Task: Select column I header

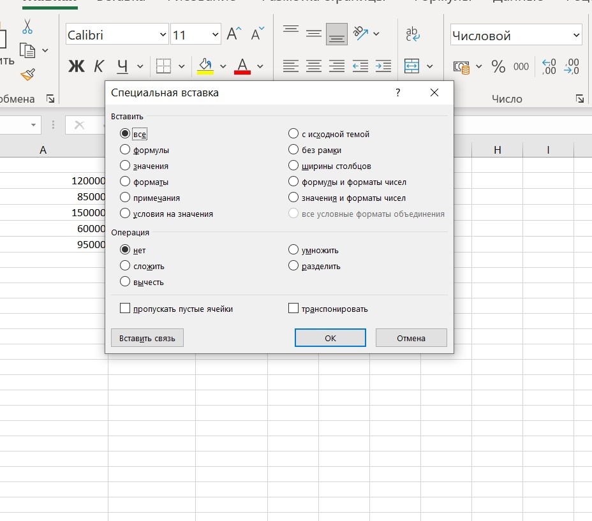Action: pyautogui.click(x=548, y=150)
